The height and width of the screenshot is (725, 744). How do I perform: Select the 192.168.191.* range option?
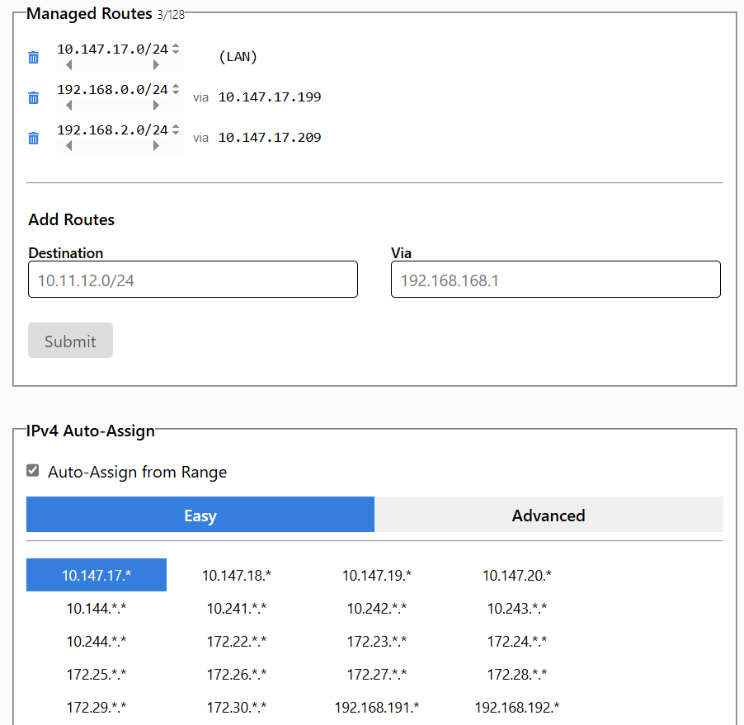point(377,708)
